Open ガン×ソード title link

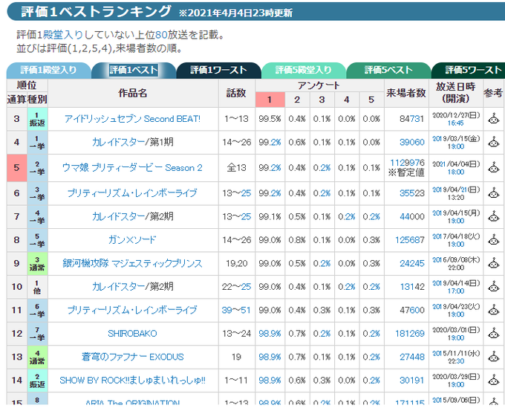click(132, 240)
